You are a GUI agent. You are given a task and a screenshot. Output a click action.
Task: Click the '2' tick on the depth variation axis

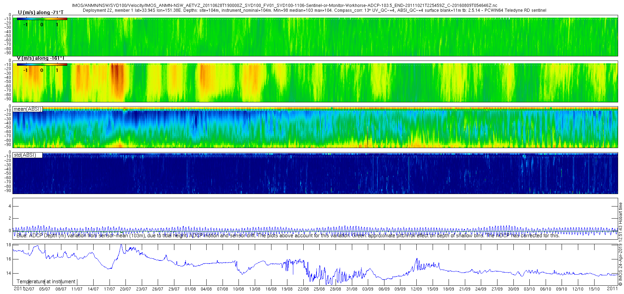pos(10,219)
